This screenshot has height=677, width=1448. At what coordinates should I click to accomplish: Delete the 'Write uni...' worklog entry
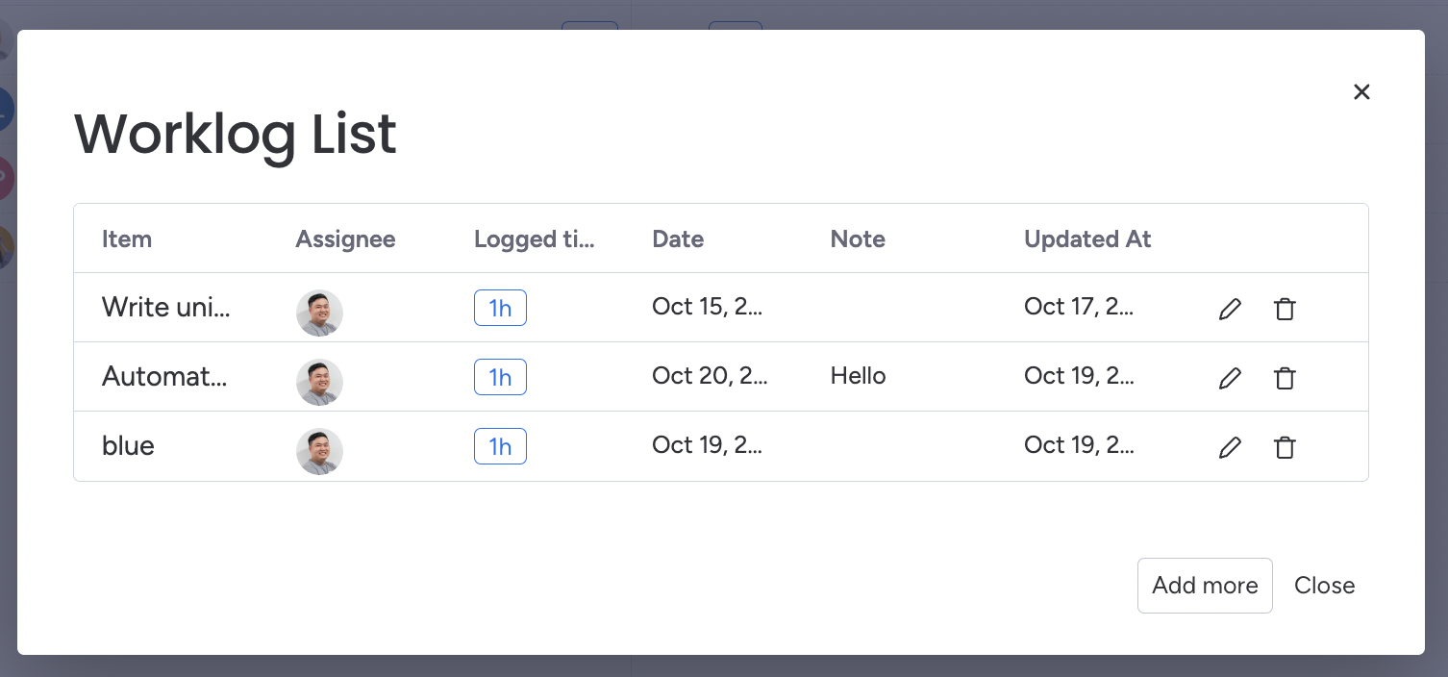point(1285,309)
